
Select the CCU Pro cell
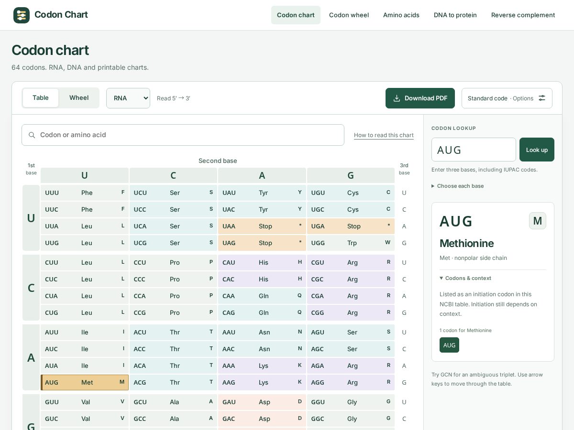click(173, 262)
